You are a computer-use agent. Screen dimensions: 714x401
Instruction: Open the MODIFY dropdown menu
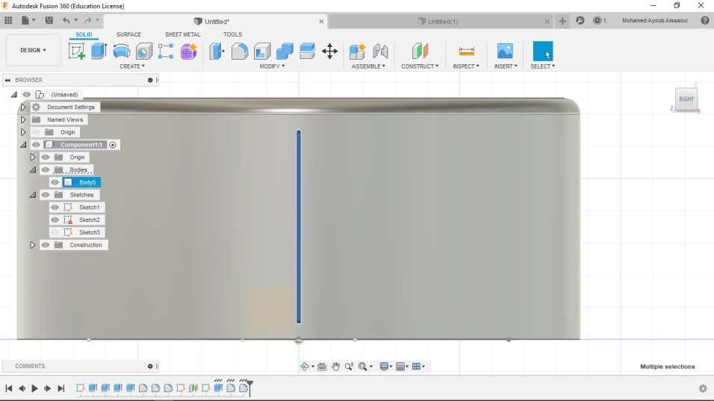click(273, 66)
